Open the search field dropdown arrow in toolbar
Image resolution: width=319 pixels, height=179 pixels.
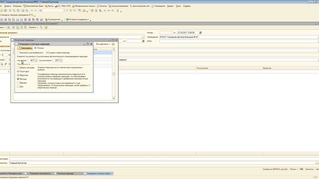pyautogui.click(x=64, y=10)
